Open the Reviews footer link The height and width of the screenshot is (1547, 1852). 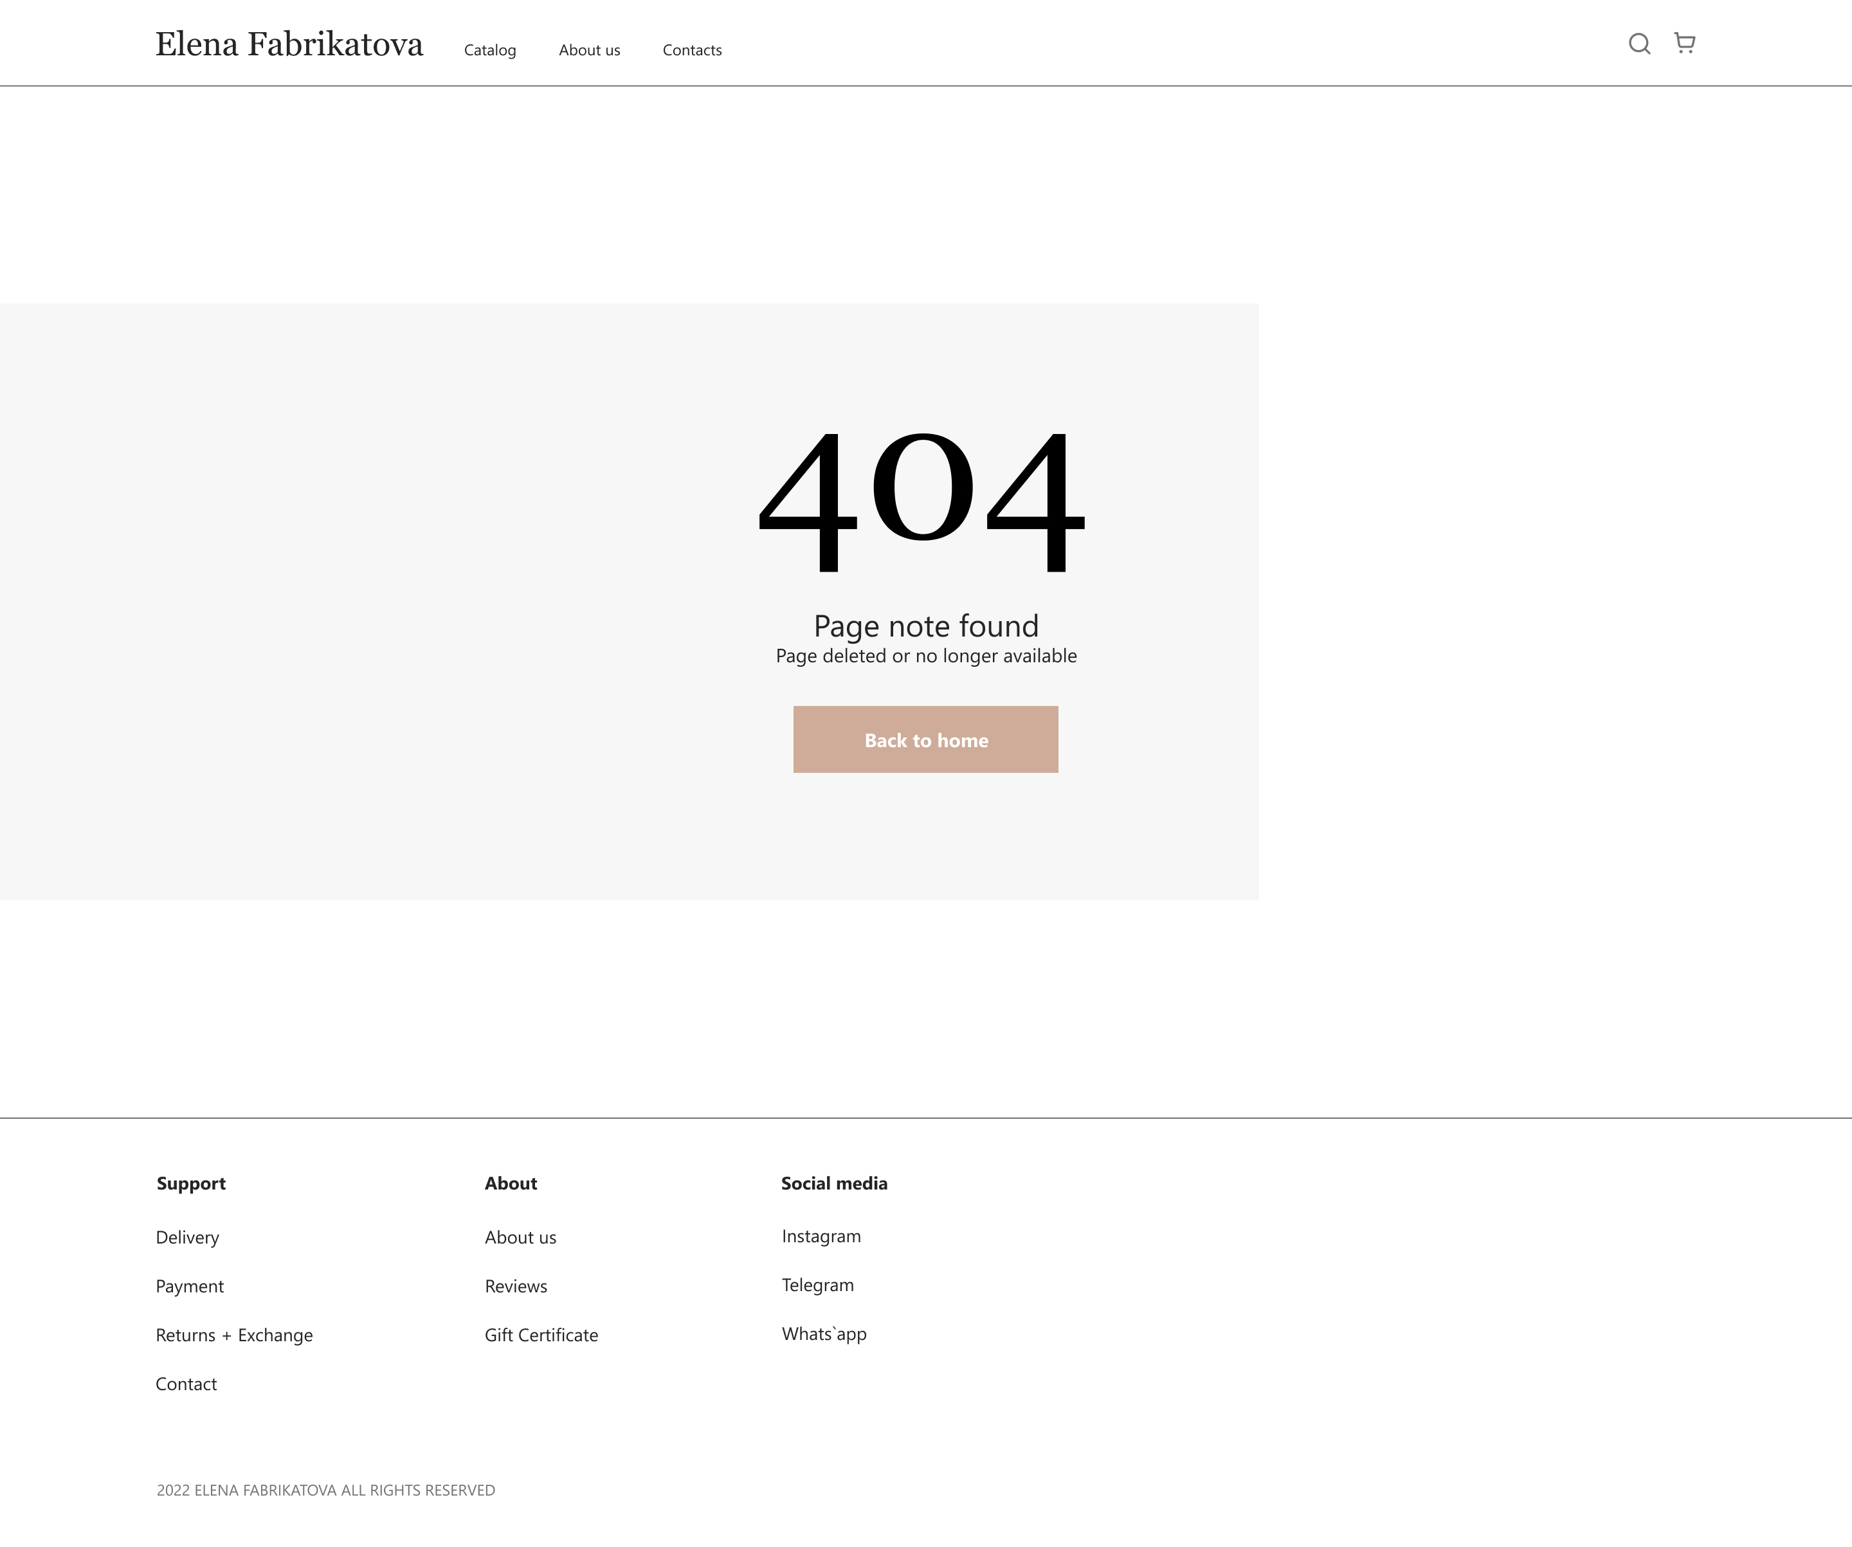coord(515,1285)
